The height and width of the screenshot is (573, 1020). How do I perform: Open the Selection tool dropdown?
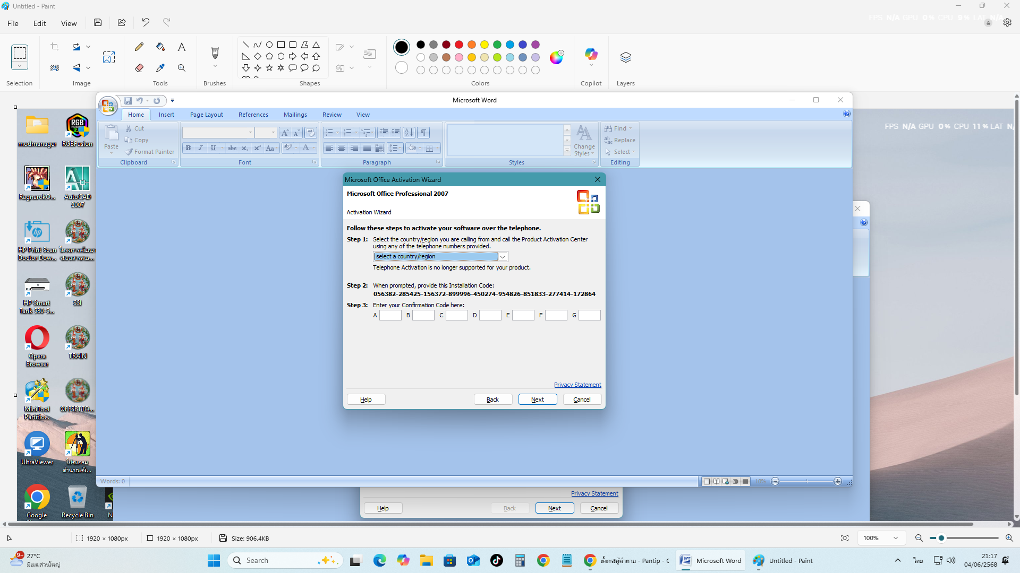tap(20, 66)
